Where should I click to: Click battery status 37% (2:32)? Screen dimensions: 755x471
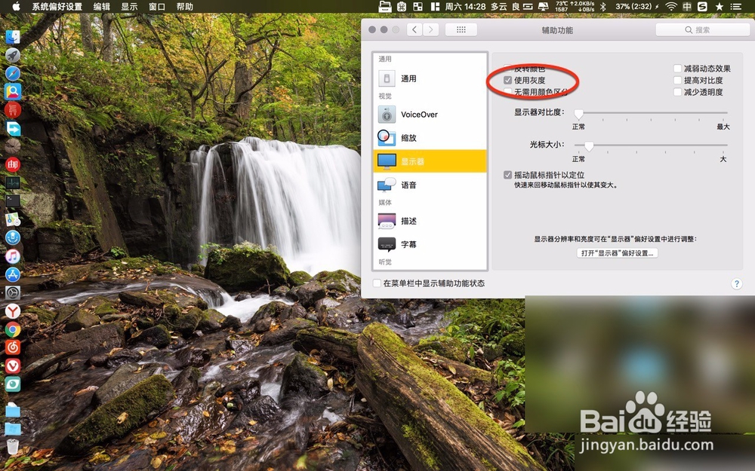click(633, 6)
